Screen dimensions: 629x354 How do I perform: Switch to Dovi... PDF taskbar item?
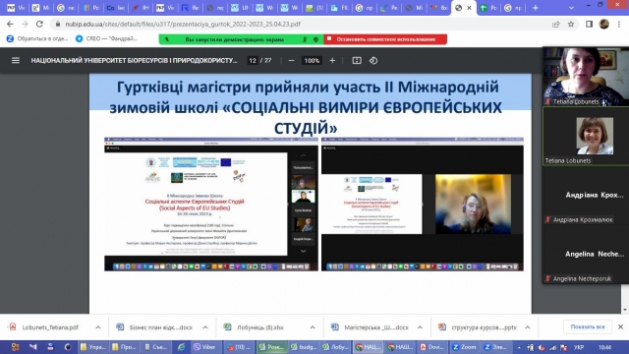(432, 347)
